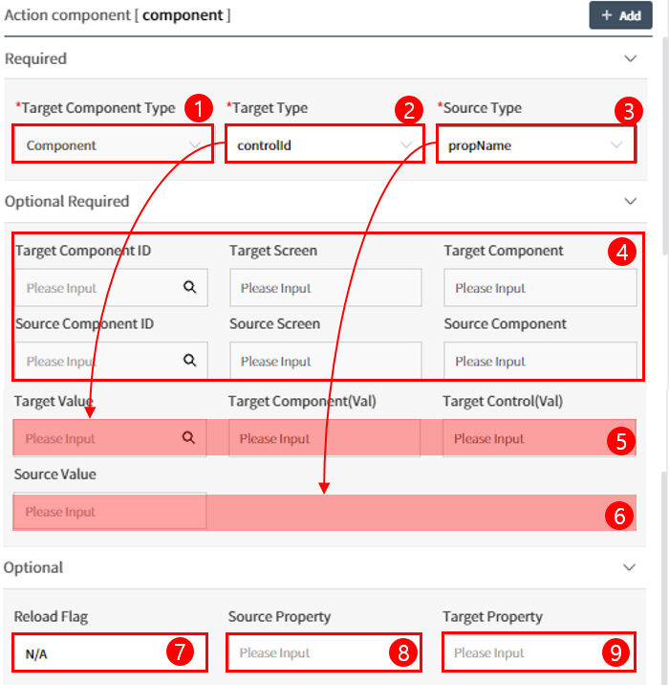Open the Reload Flag N/A field
The image size is (669, 685).
(x=110, y=653)
